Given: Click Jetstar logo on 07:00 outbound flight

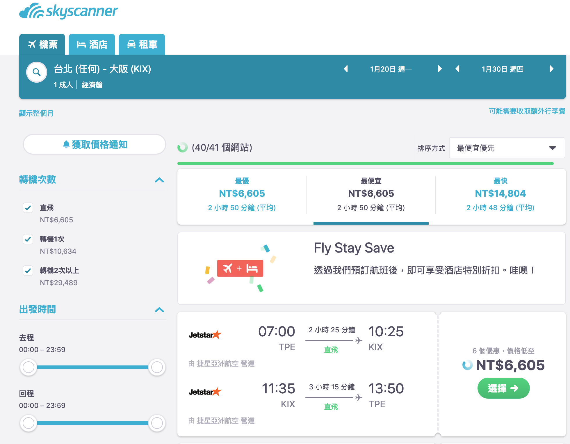Looking at the screenshot, I should click(205, 335).
